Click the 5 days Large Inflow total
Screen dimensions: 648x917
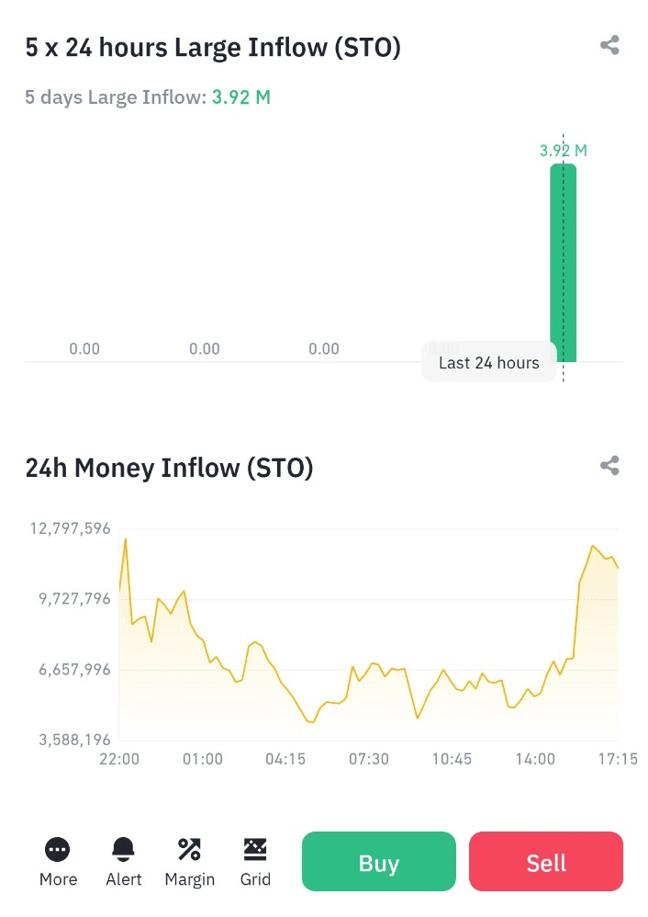(x=240, y=97)
